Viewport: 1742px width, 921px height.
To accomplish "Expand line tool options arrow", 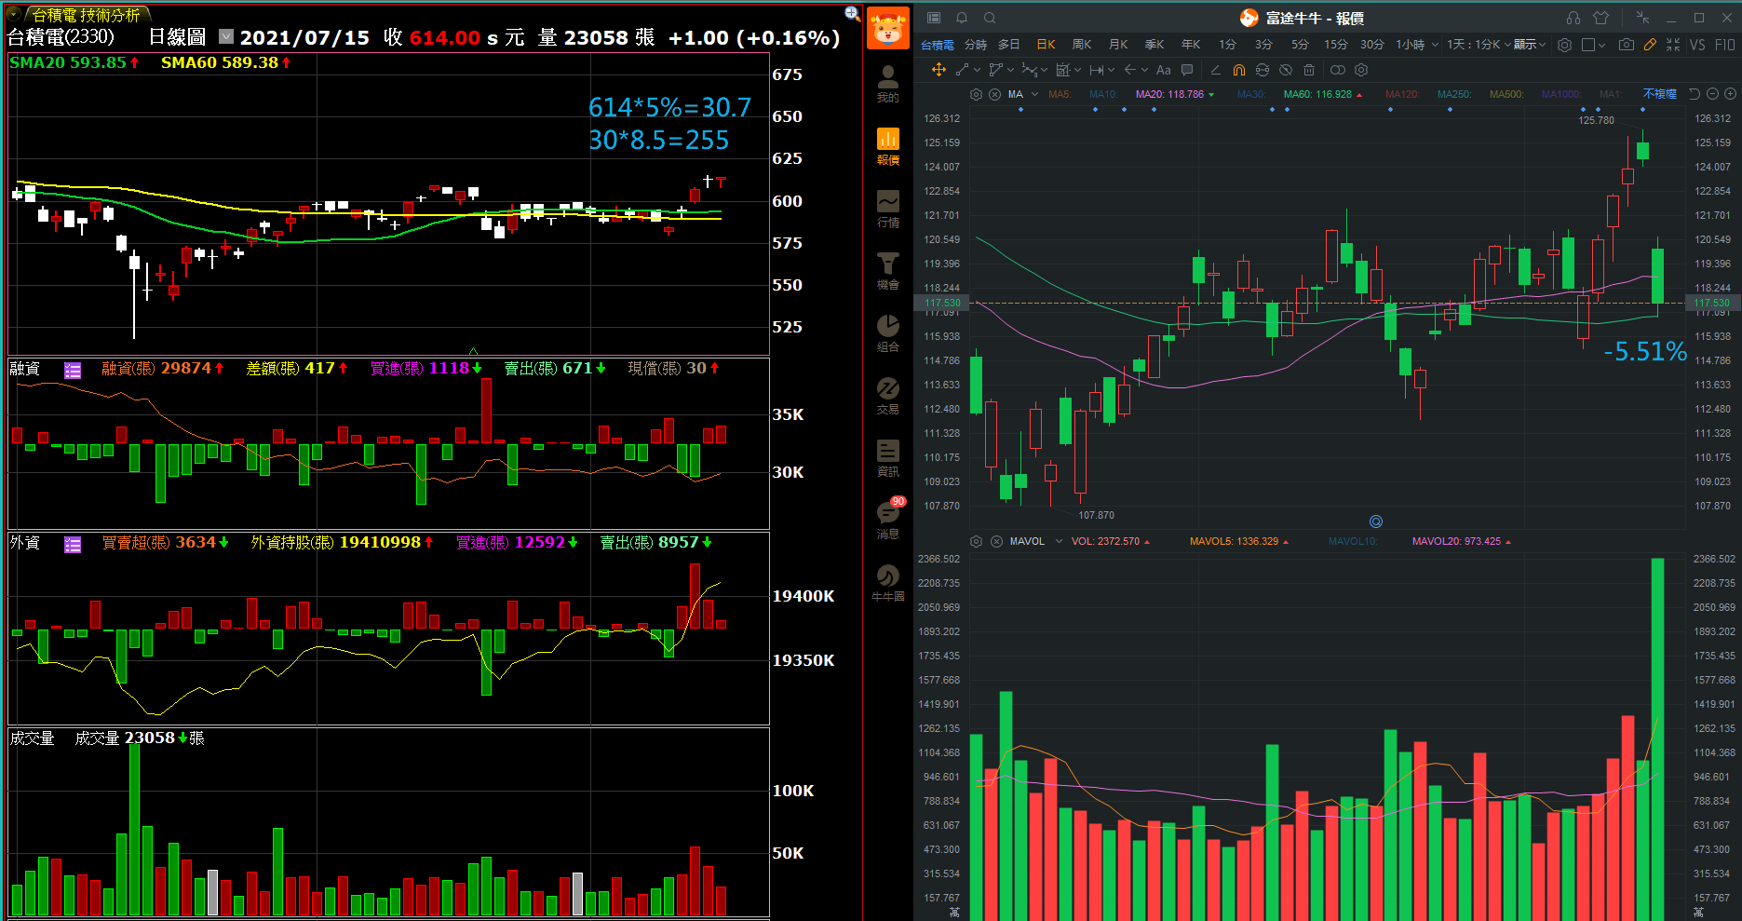I will click(x=976, y=70).
